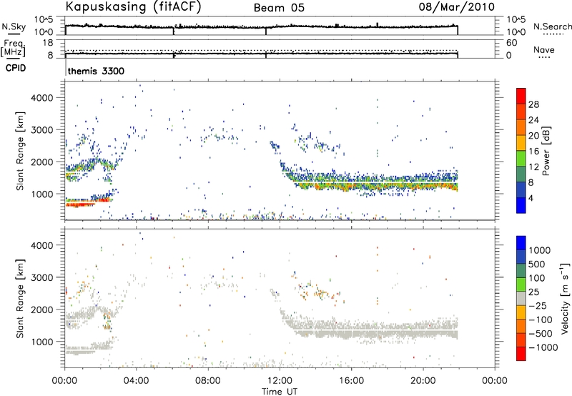This screenshot has width=572, height=396.
Task: Click 'Slant Range [km]' label of power panel
Action: (x=21, y=151)
